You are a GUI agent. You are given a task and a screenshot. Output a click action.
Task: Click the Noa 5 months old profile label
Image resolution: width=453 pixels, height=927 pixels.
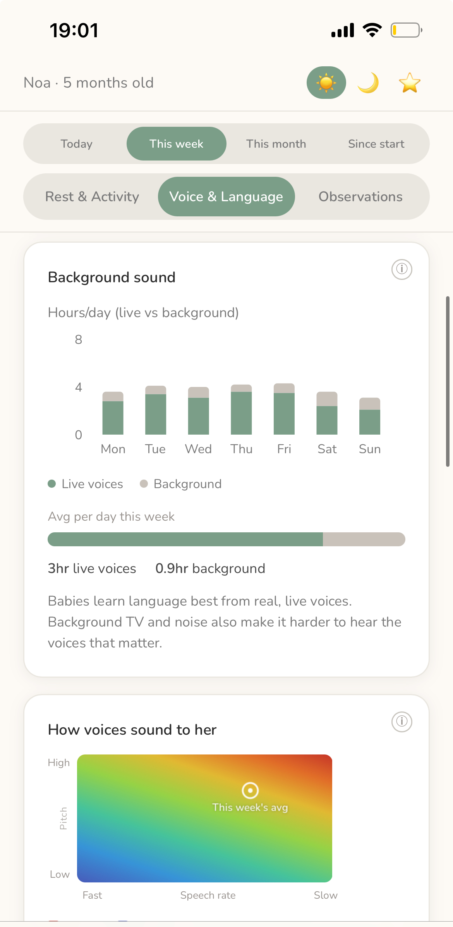pos(88,82)
